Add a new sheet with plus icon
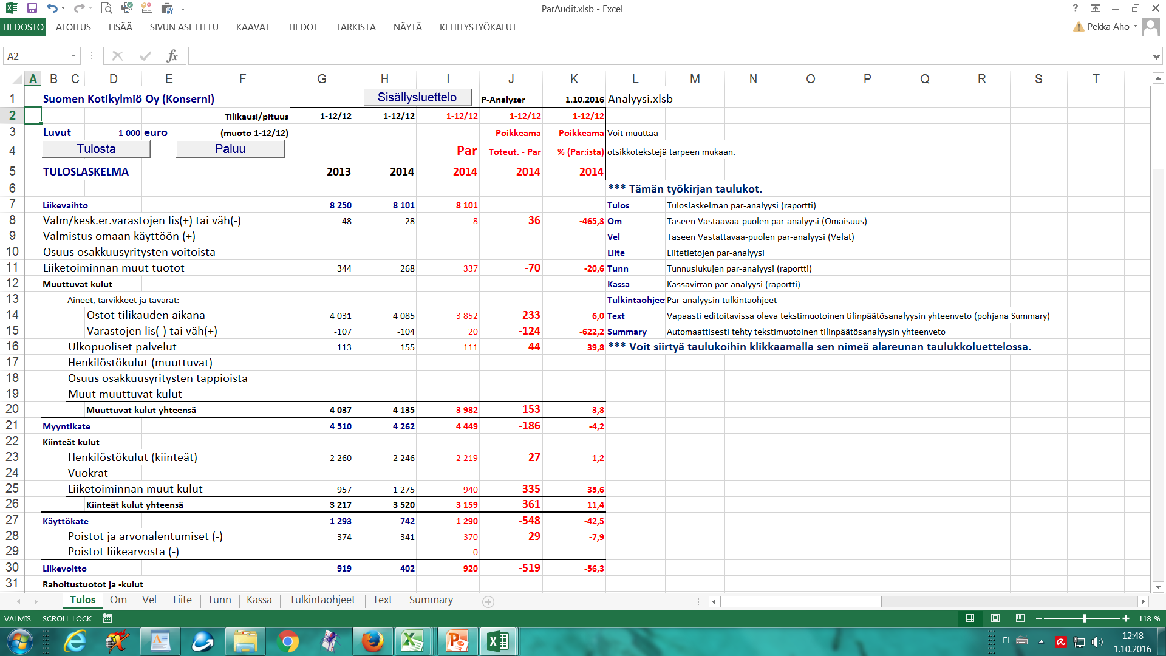 coord(488,601)
